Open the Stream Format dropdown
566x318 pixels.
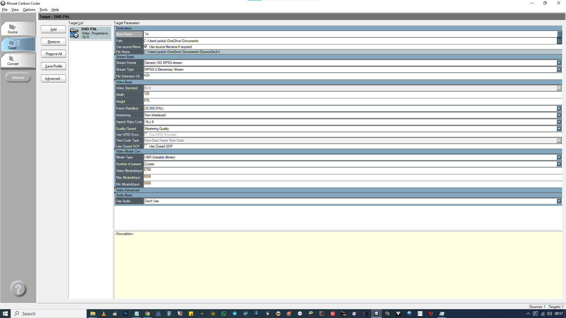pos(559,63)
